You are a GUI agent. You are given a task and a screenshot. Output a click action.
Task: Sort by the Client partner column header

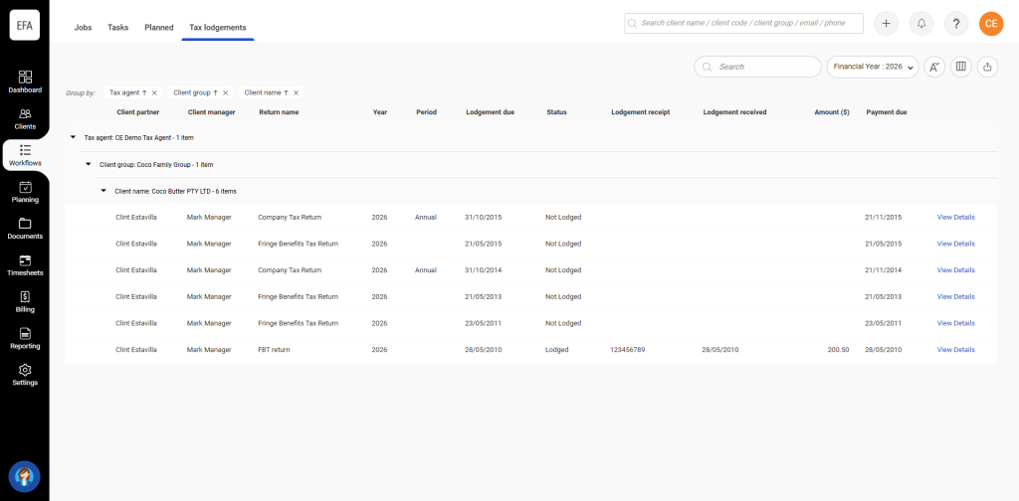coord(137,112)
